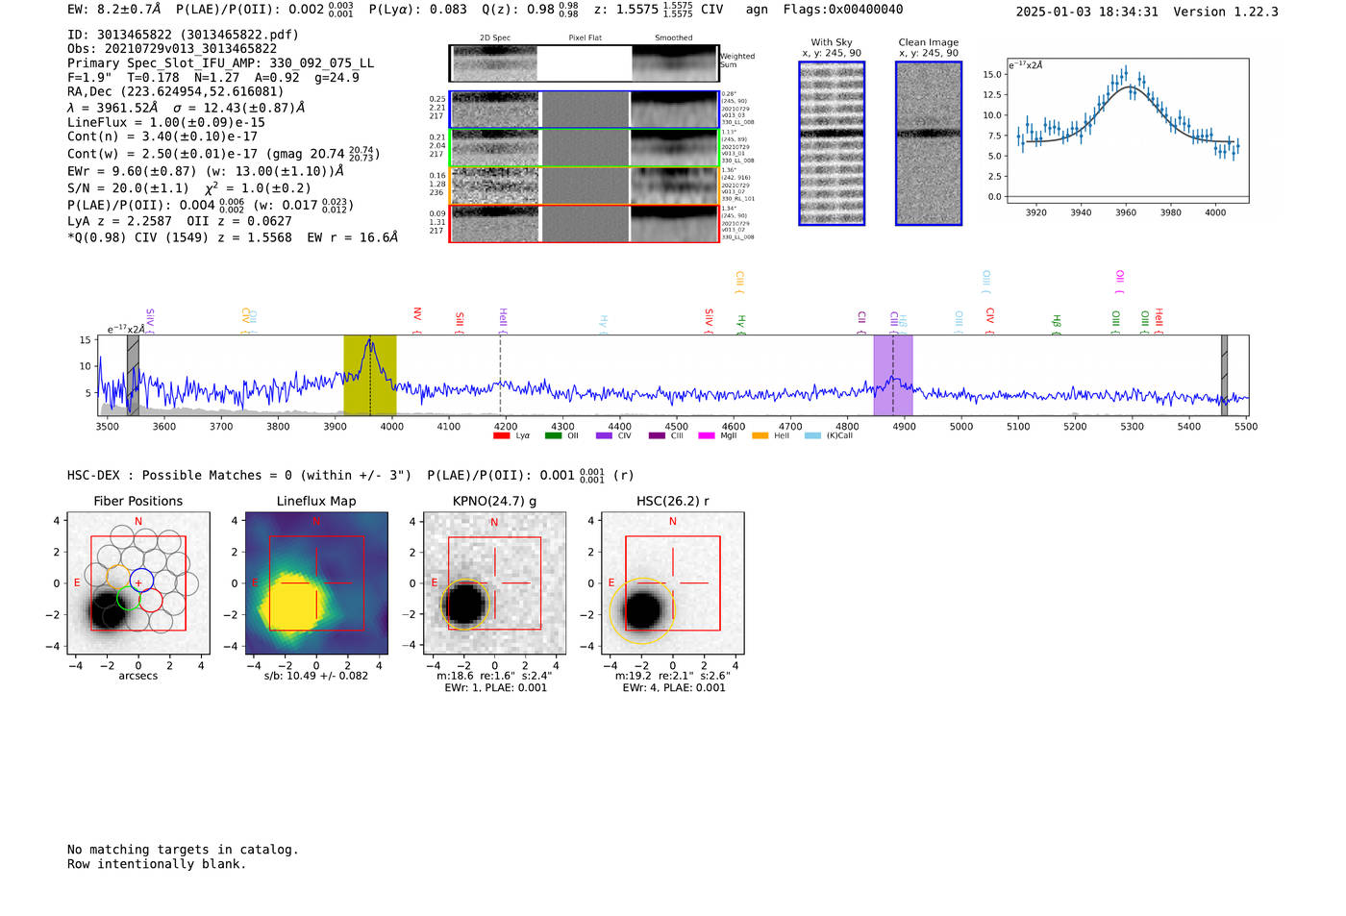
Task: Click the green fiber circle in Fiber Positions
Action: (x=128, y=598)
